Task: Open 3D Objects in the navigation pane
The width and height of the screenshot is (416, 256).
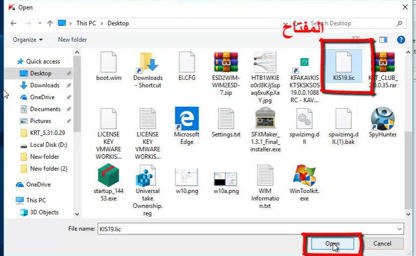Action: (x=44, y=212)
